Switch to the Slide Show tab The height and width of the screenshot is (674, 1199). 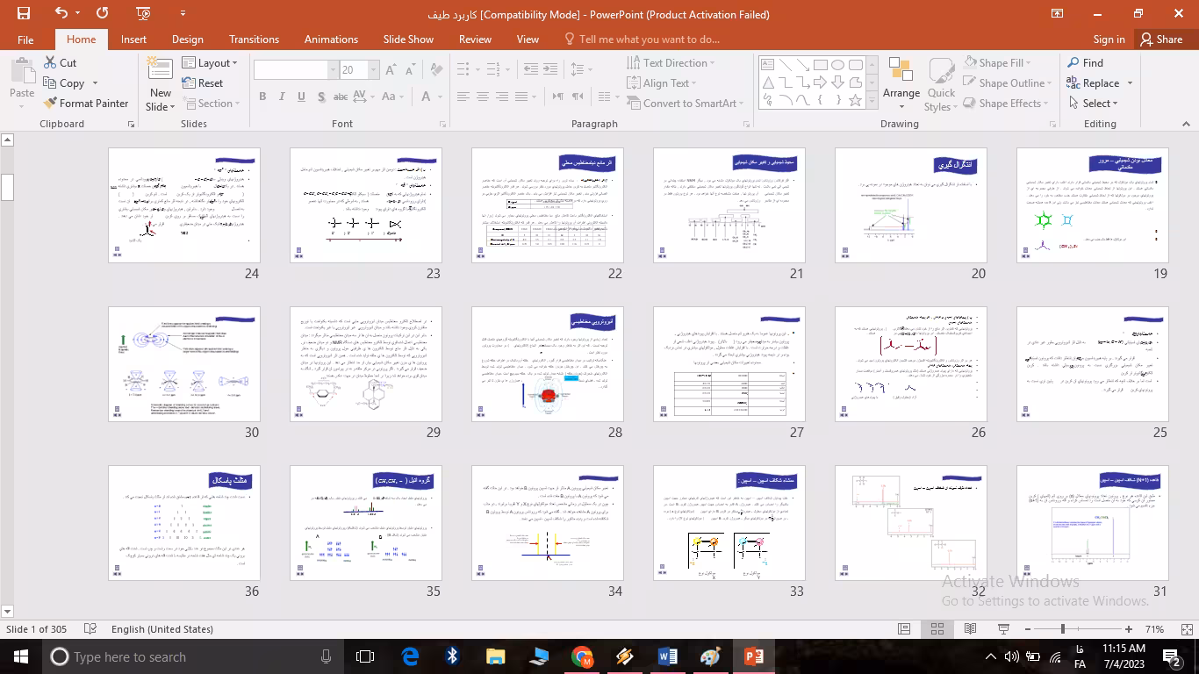[x=408, y=39]
